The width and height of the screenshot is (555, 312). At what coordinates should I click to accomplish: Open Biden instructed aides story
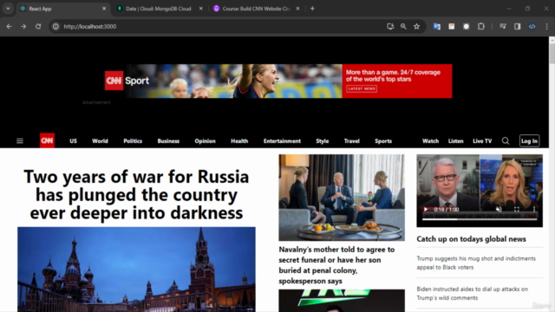(x=472, y=293)
